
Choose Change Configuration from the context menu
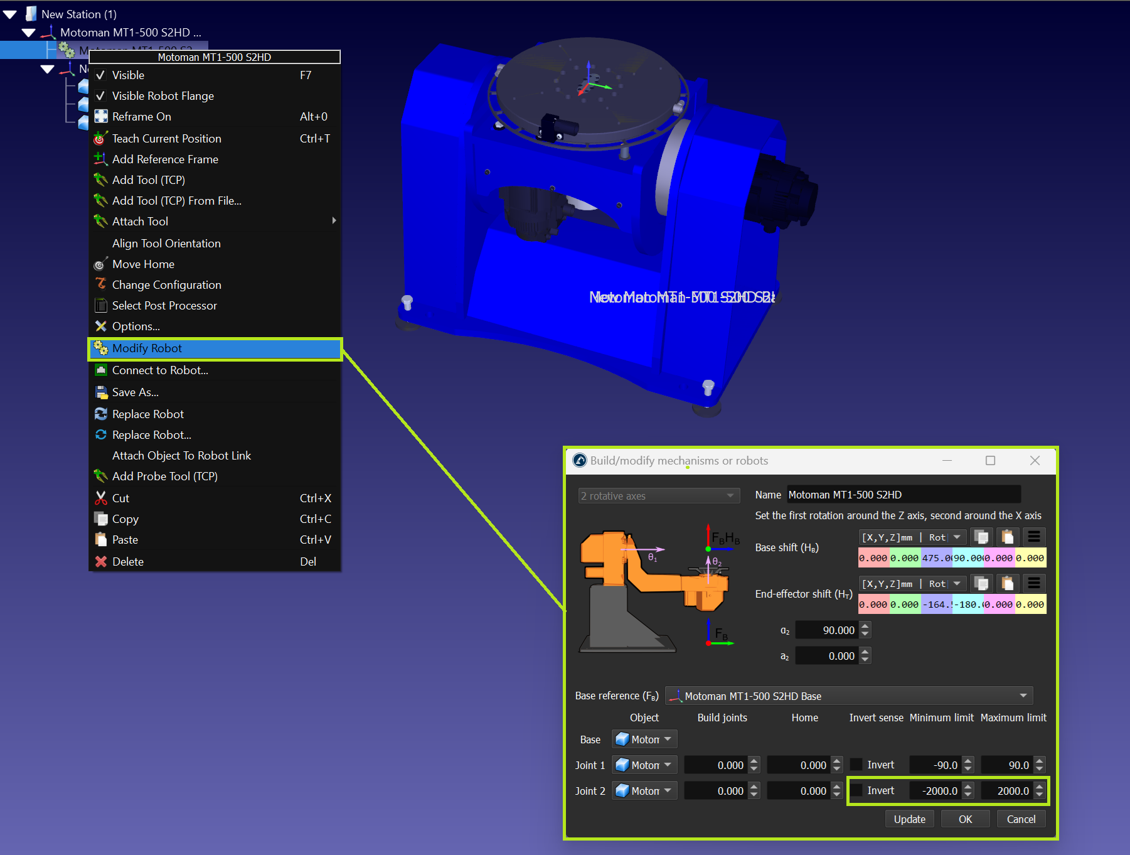(x=166, y=285)
